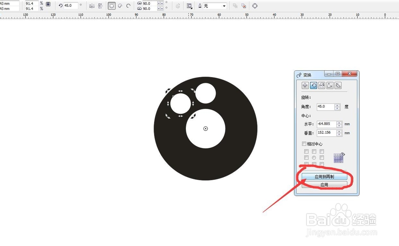Click the 应用到再制 button
The height and width of the screenshot is (246, 399).
(325, 176)
